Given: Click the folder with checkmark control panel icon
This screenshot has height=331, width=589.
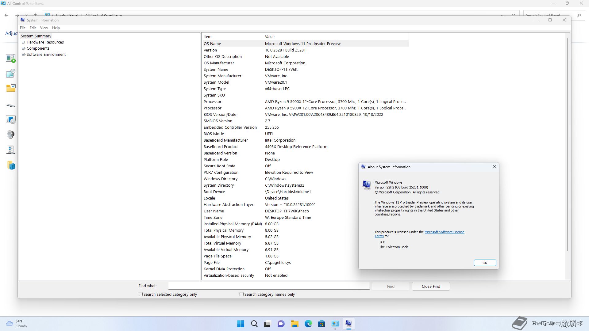Looking at the screenshot, I should pyautogui.click(x=11, y=88).
